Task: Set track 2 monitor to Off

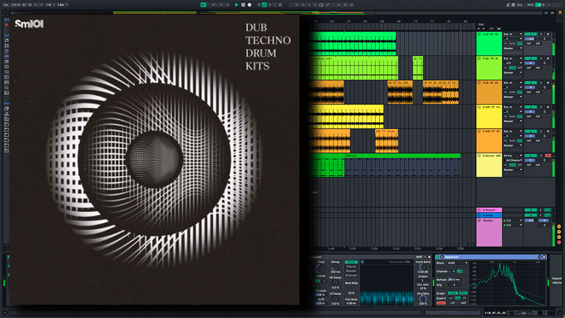Action: click(520, 68)
